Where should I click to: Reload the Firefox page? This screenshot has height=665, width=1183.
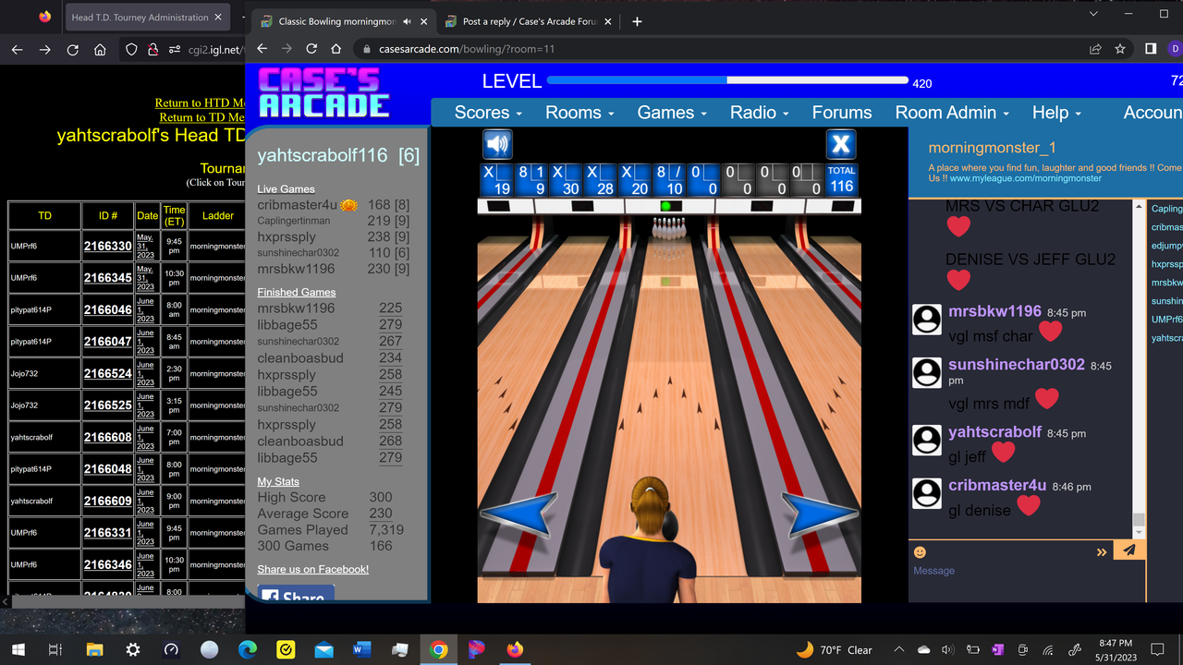coord(72,50)
